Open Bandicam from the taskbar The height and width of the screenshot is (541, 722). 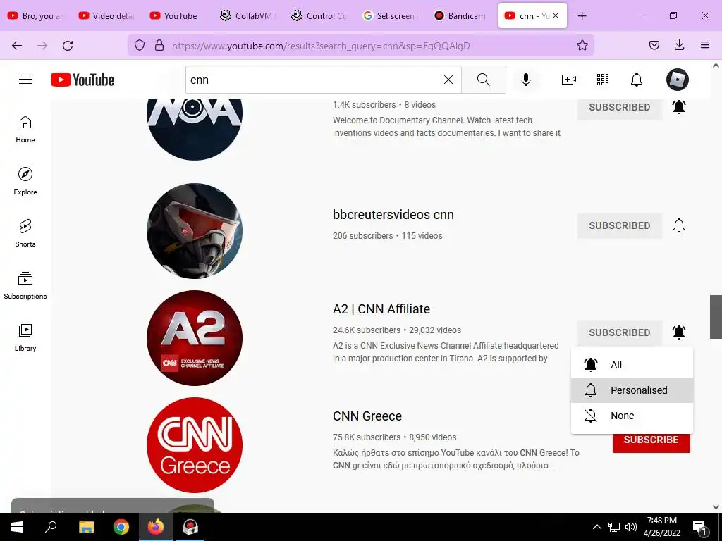[x=190, y=527]
